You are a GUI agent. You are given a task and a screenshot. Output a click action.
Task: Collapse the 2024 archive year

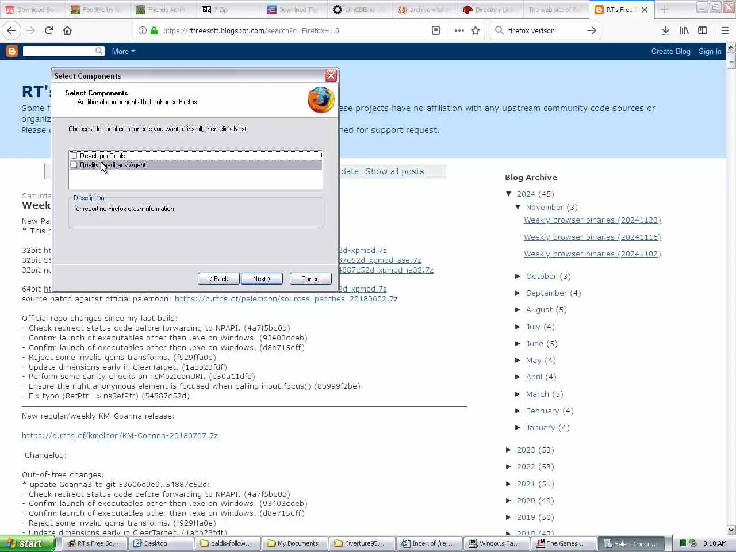click(x=509, y=194)
